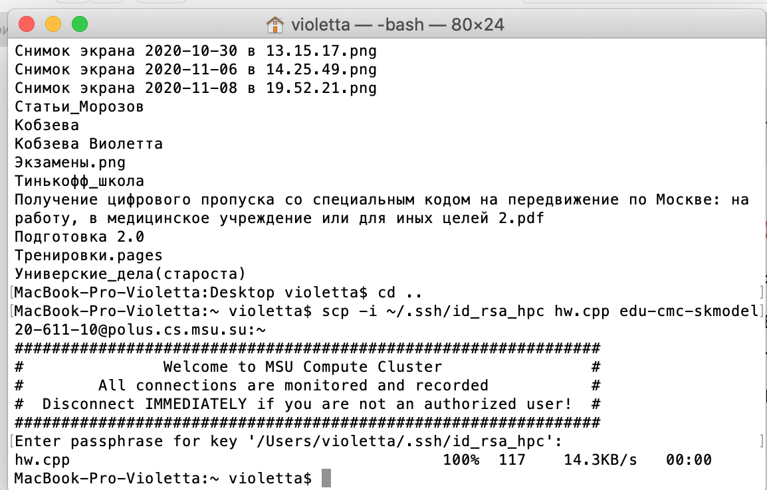This screenshot has width=767, height=490.
Task: Click the 'Welcome to MSU Compute Cluster' text
Action: tap(302, 367)
